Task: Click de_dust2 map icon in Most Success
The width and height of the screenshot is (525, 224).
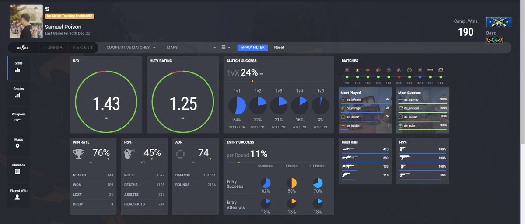Action: click(400, 117)
